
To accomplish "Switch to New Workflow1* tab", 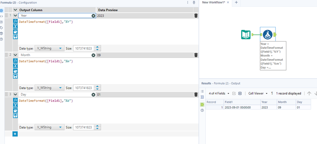I will coord(214,3).
